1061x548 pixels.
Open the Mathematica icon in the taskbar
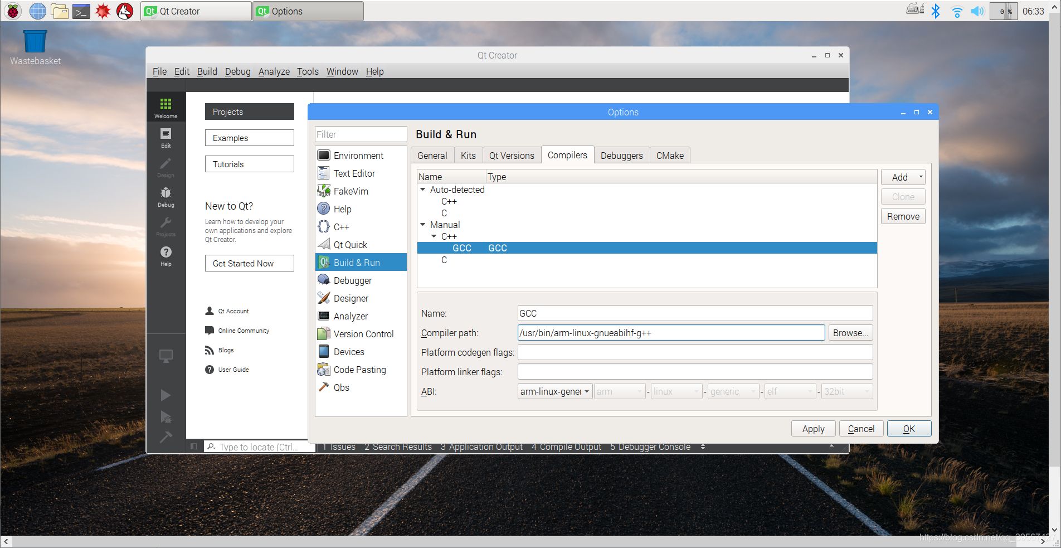tap(103, 11)
